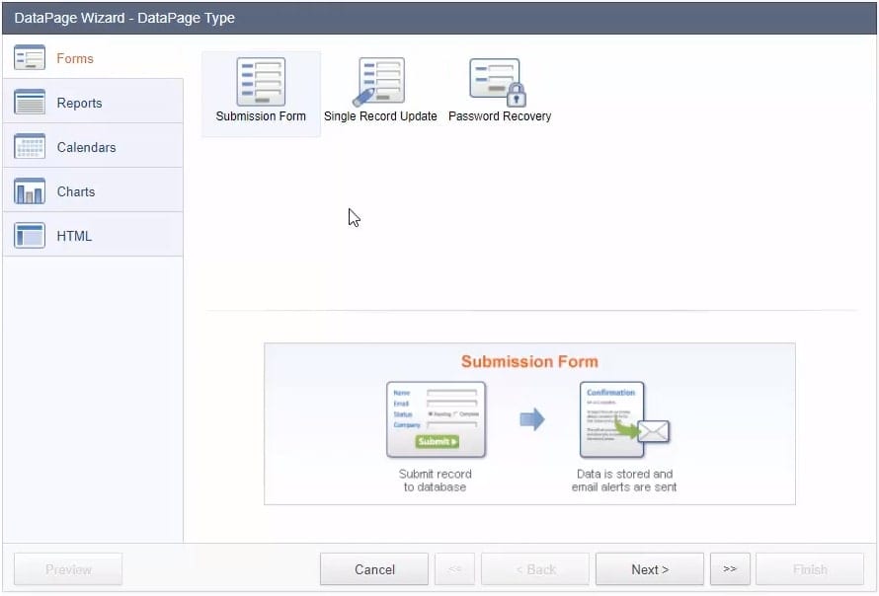Click the >> skip-forward button

point(730,569)
